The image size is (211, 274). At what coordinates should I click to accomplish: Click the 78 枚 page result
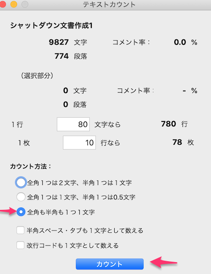[x=183, y=142]
